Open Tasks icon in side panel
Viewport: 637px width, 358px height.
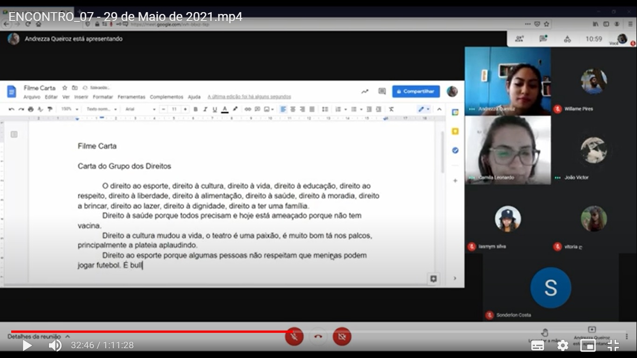455,151
